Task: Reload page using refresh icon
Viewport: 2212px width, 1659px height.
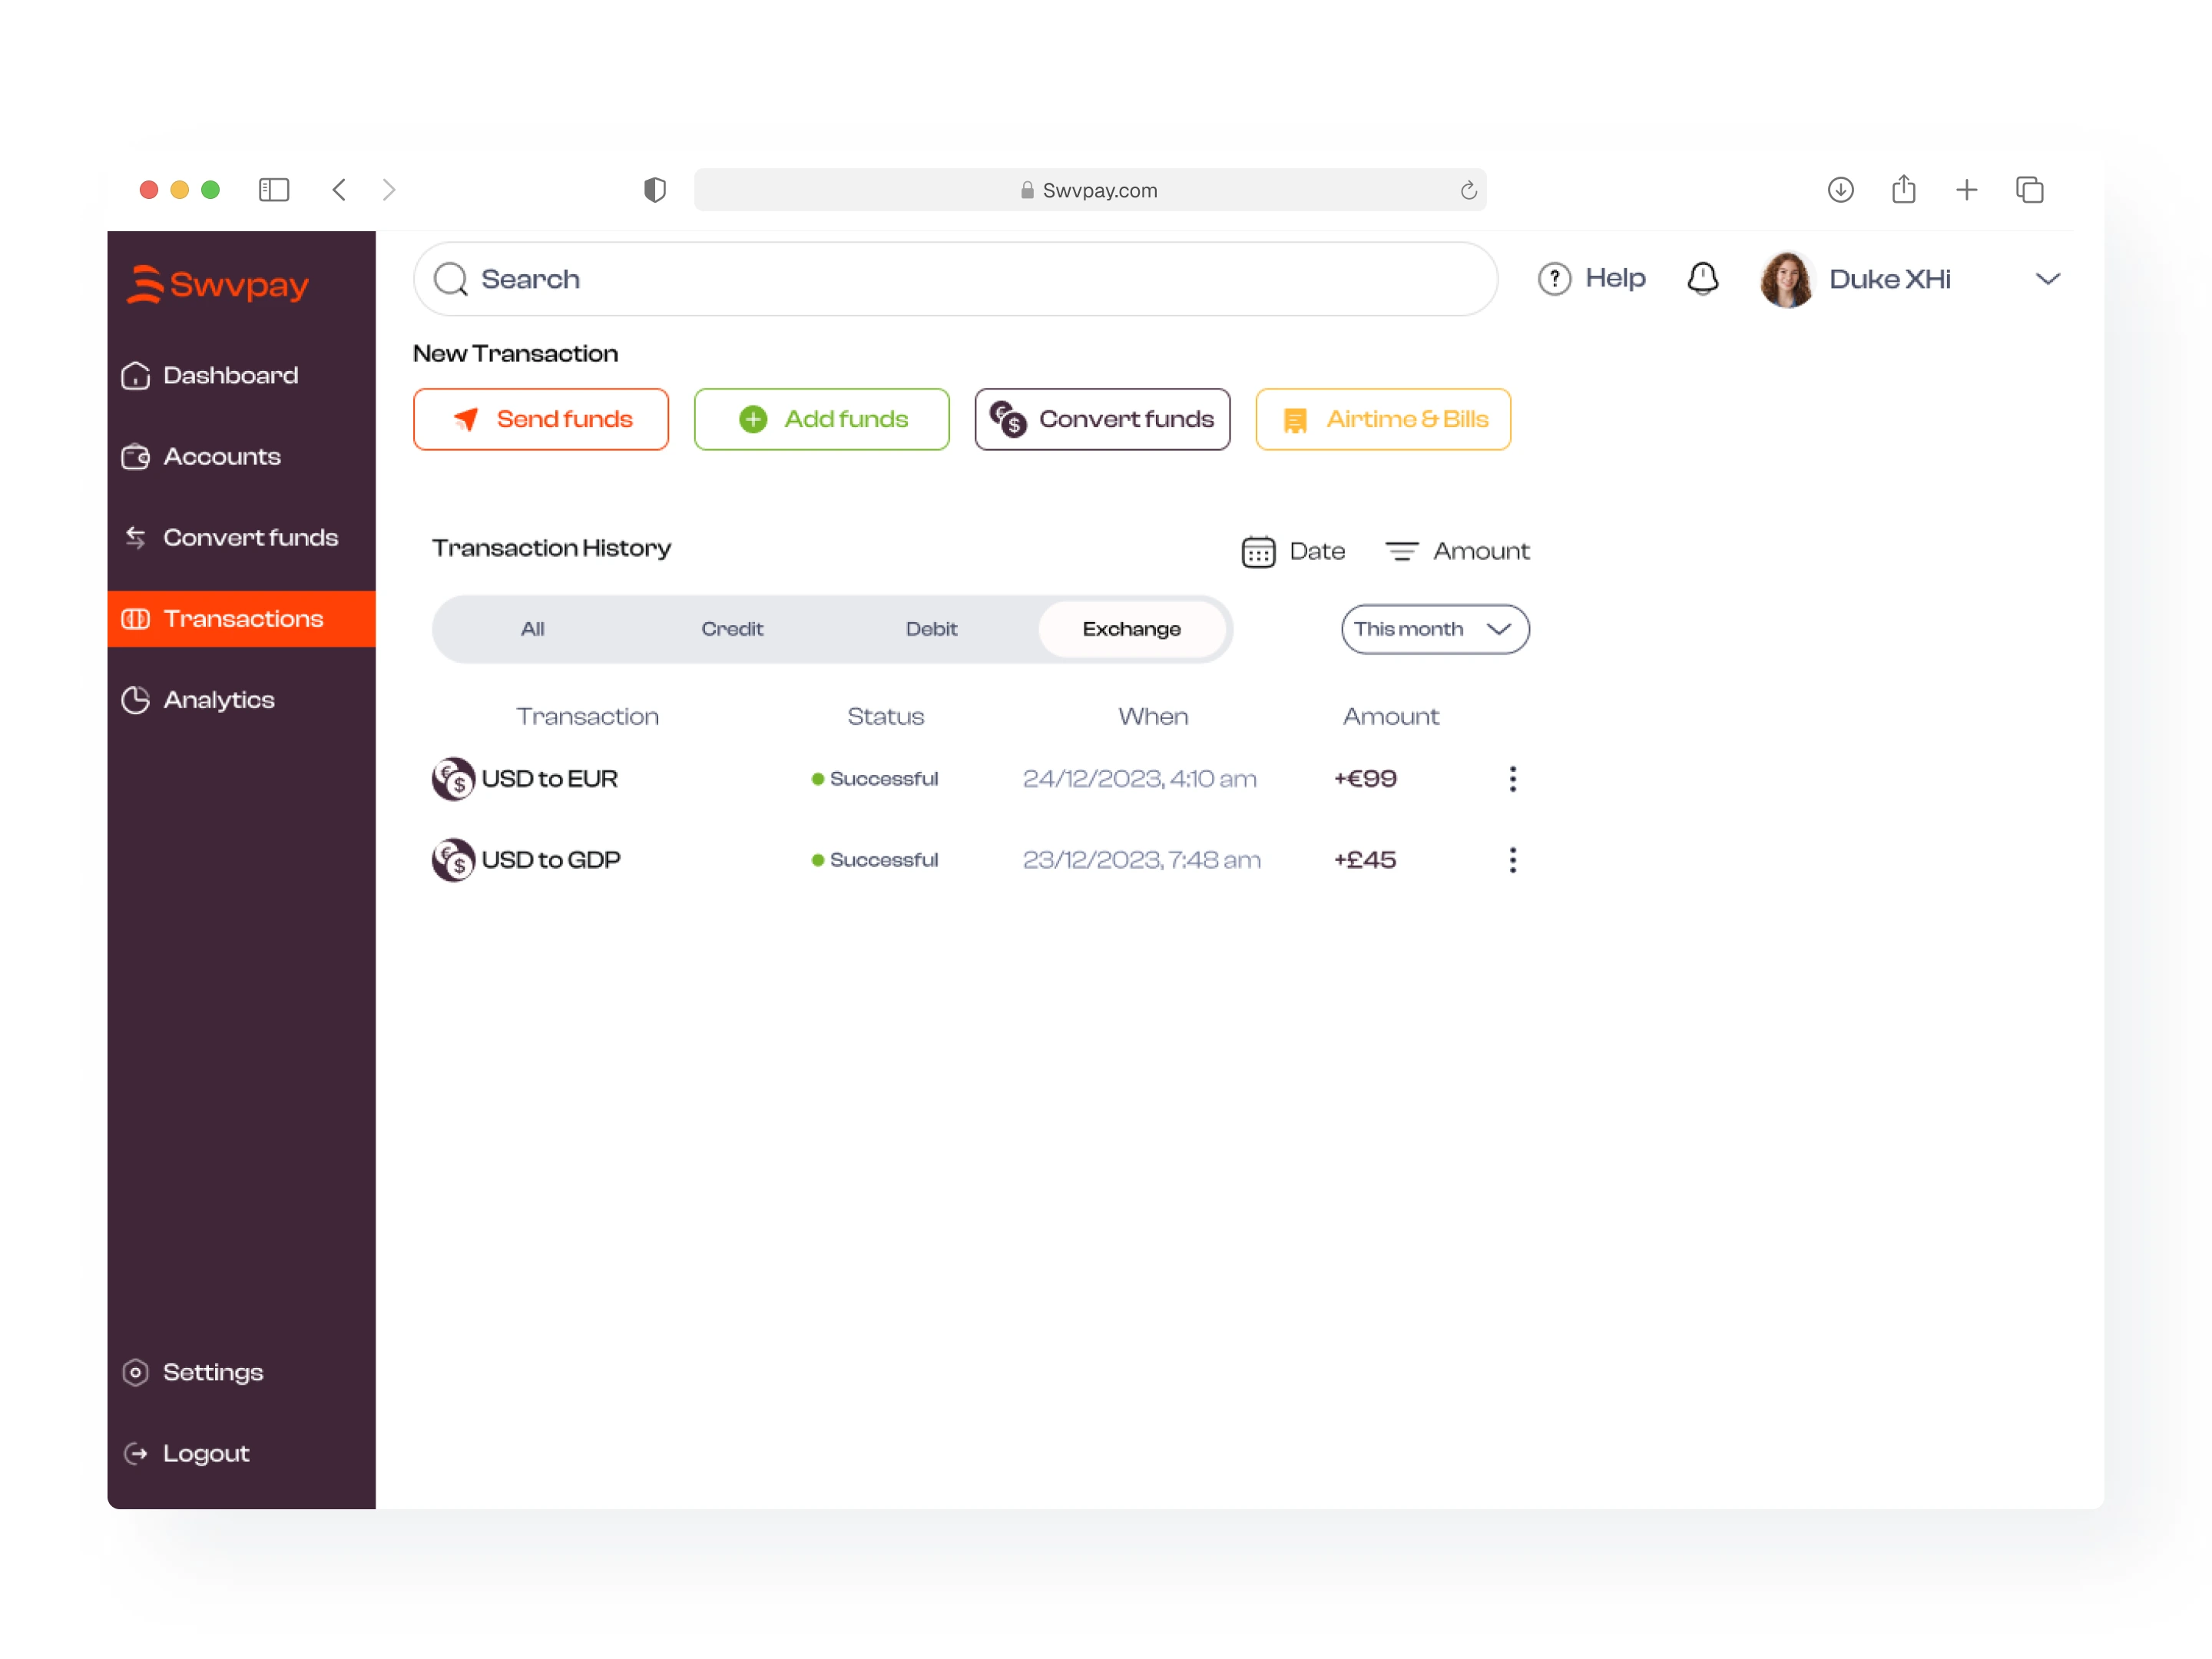Action: coord(1468,190)
